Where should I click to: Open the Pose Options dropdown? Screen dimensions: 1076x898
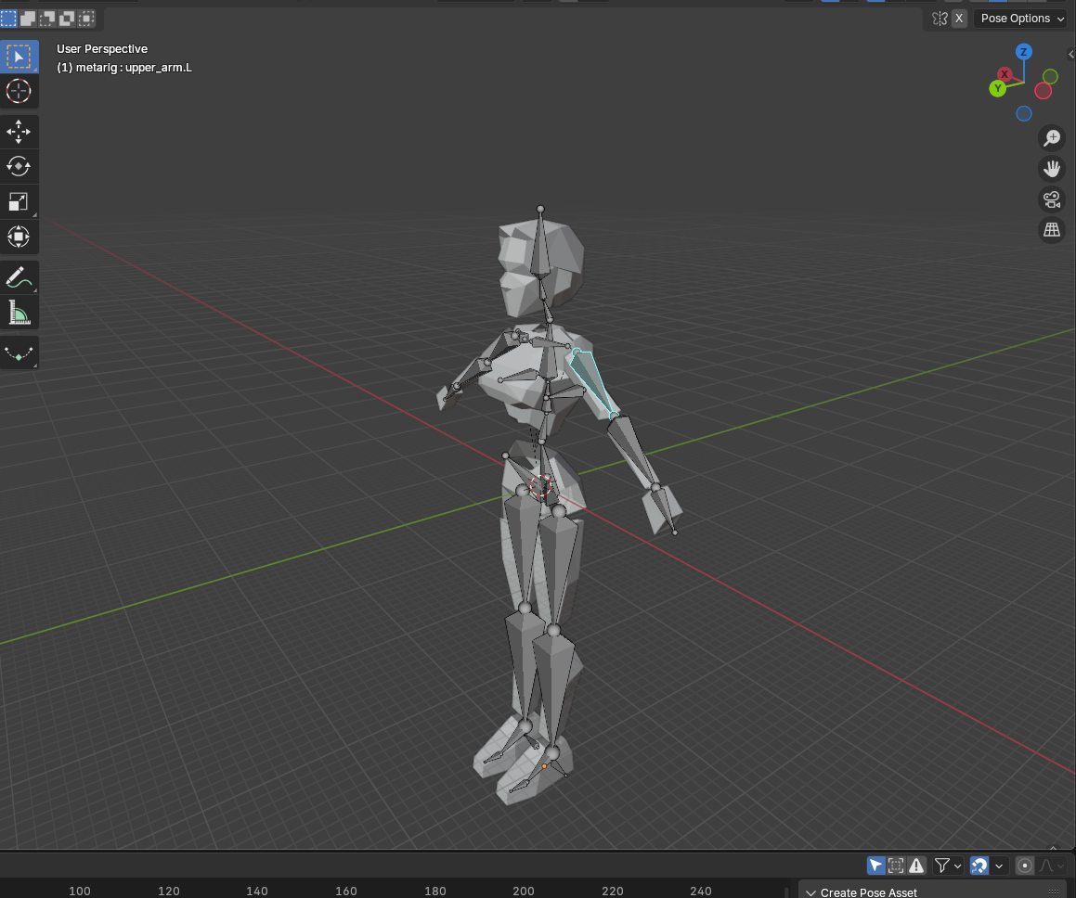coord(1020,19)
